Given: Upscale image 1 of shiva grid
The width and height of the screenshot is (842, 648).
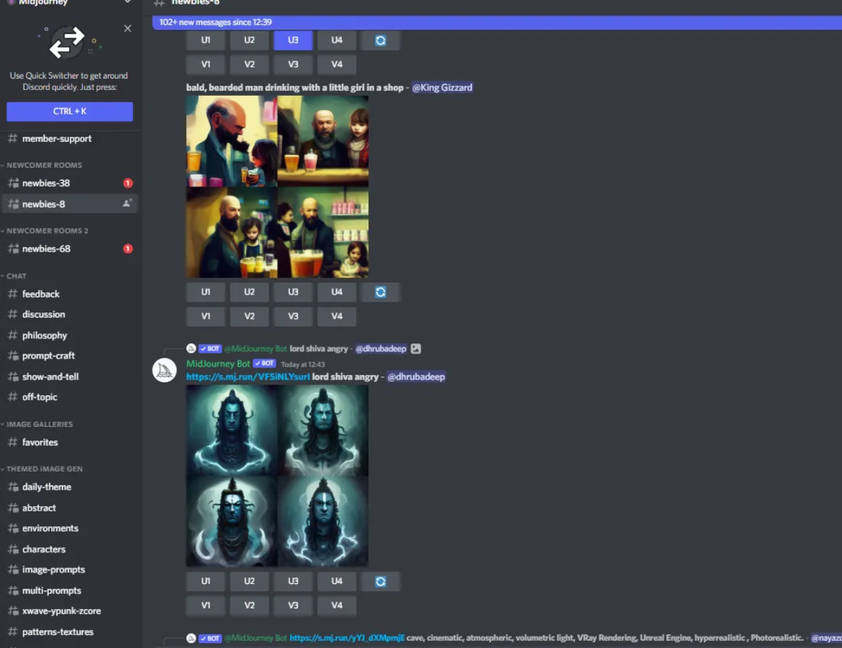Looking at the screenshot, I should pos(206,581).
